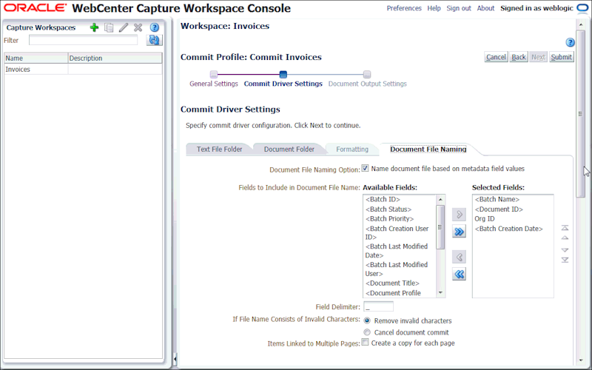Go to Document Output Settings step

click(x=367, y=84)
